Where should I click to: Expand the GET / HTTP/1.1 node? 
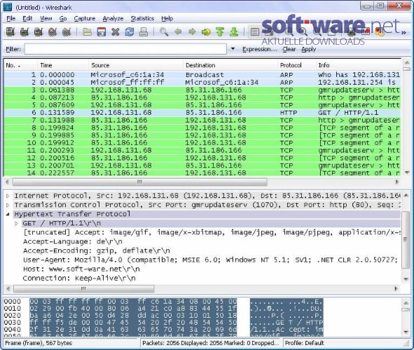(x=16, y=223)
